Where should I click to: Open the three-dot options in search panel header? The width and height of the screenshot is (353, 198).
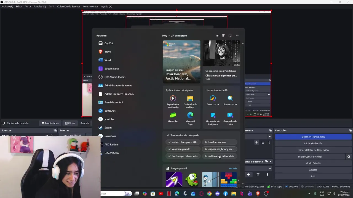(237, 35)
